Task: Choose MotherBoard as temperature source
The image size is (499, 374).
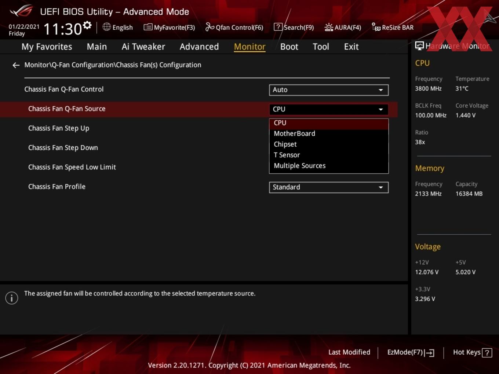Action: coord(329,134)
